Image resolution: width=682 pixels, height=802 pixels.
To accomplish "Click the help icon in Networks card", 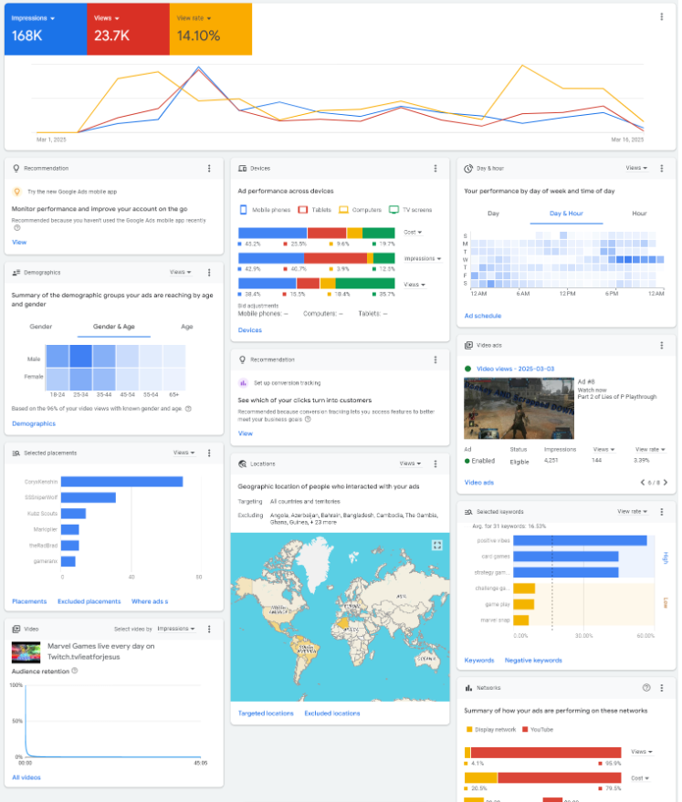I will 646,688.
